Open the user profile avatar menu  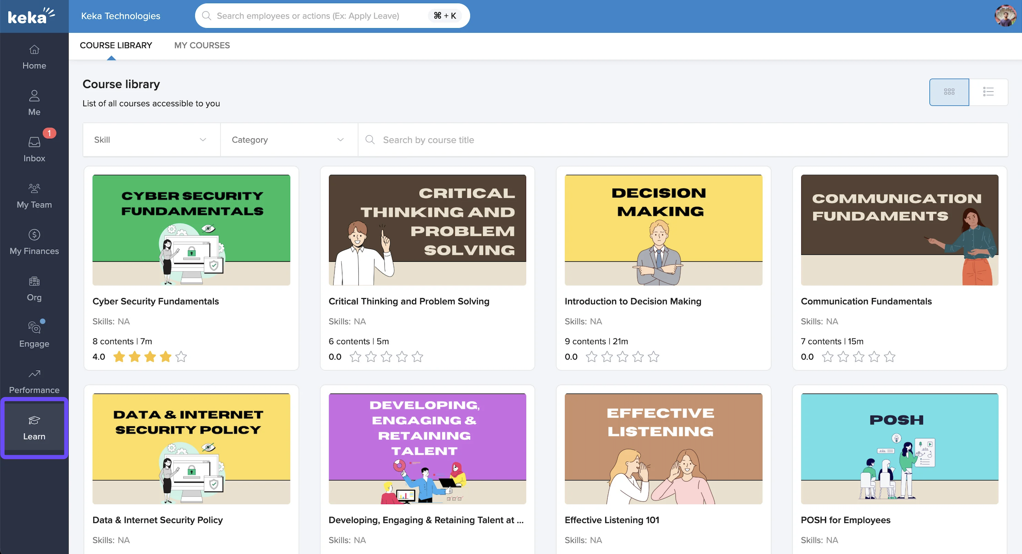(1005, 16)
